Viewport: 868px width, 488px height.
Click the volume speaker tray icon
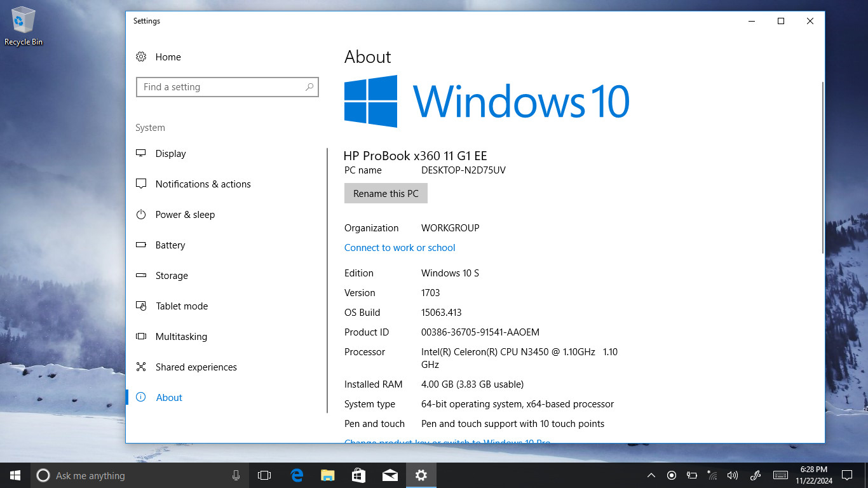[733, 475]
